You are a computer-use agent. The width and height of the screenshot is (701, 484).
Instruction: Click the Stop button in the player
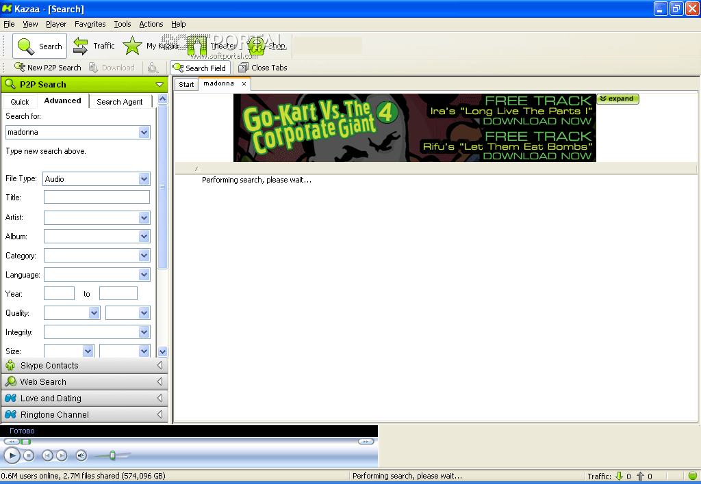coord(29,455)
